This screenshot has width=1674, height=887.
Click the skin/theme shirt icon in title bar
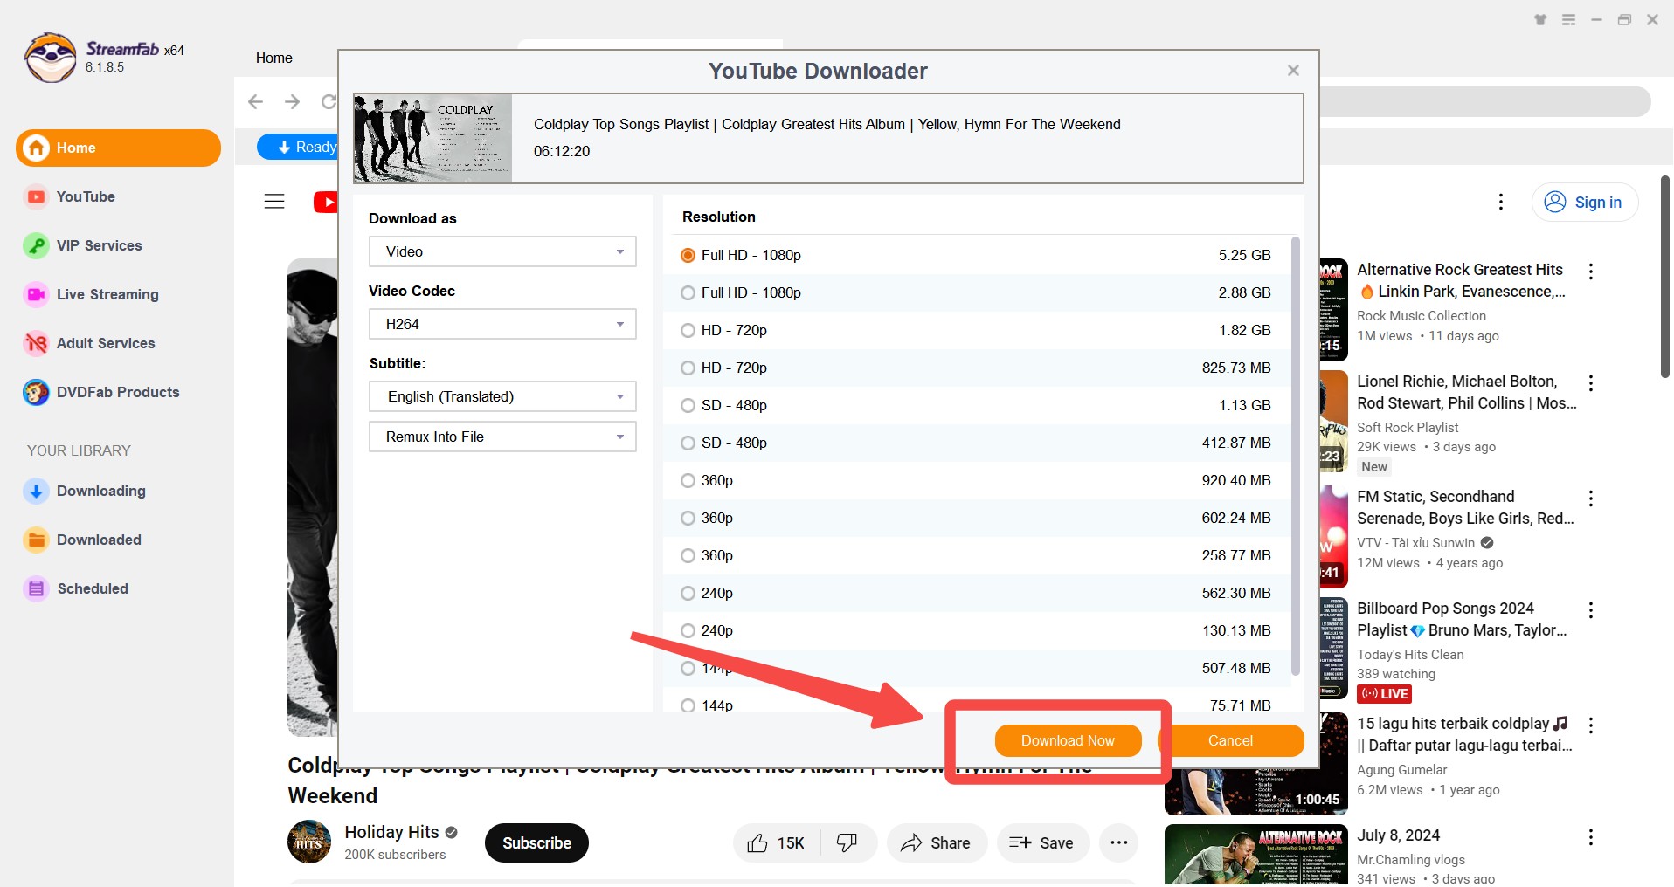click(1540, 19)
